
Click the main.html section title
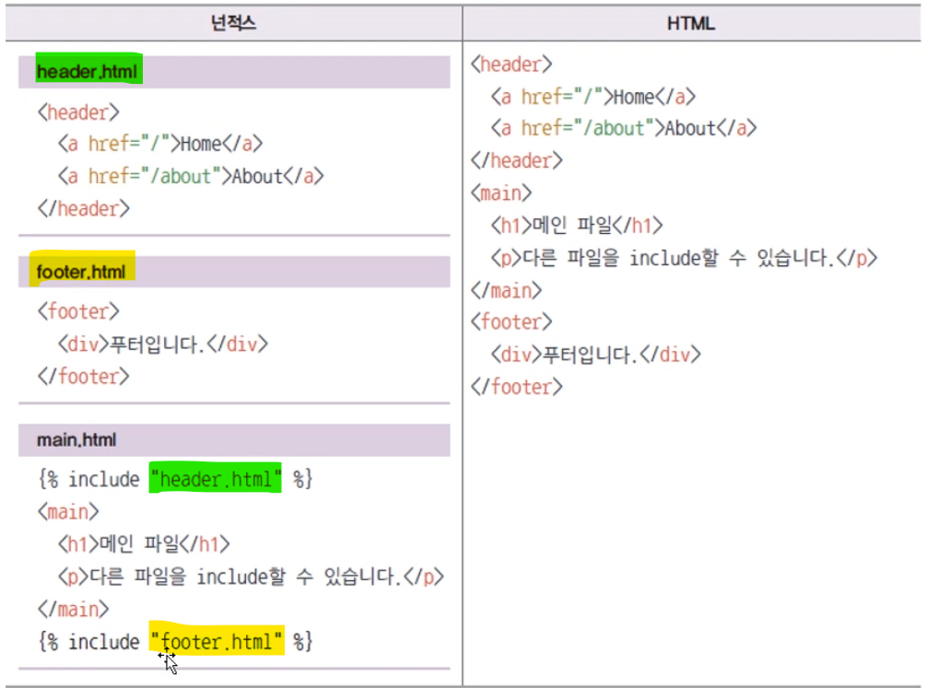(x=76, y=439)
